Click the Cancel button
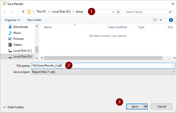This screenshot has width=177, height=113. [x=161, y=106]
